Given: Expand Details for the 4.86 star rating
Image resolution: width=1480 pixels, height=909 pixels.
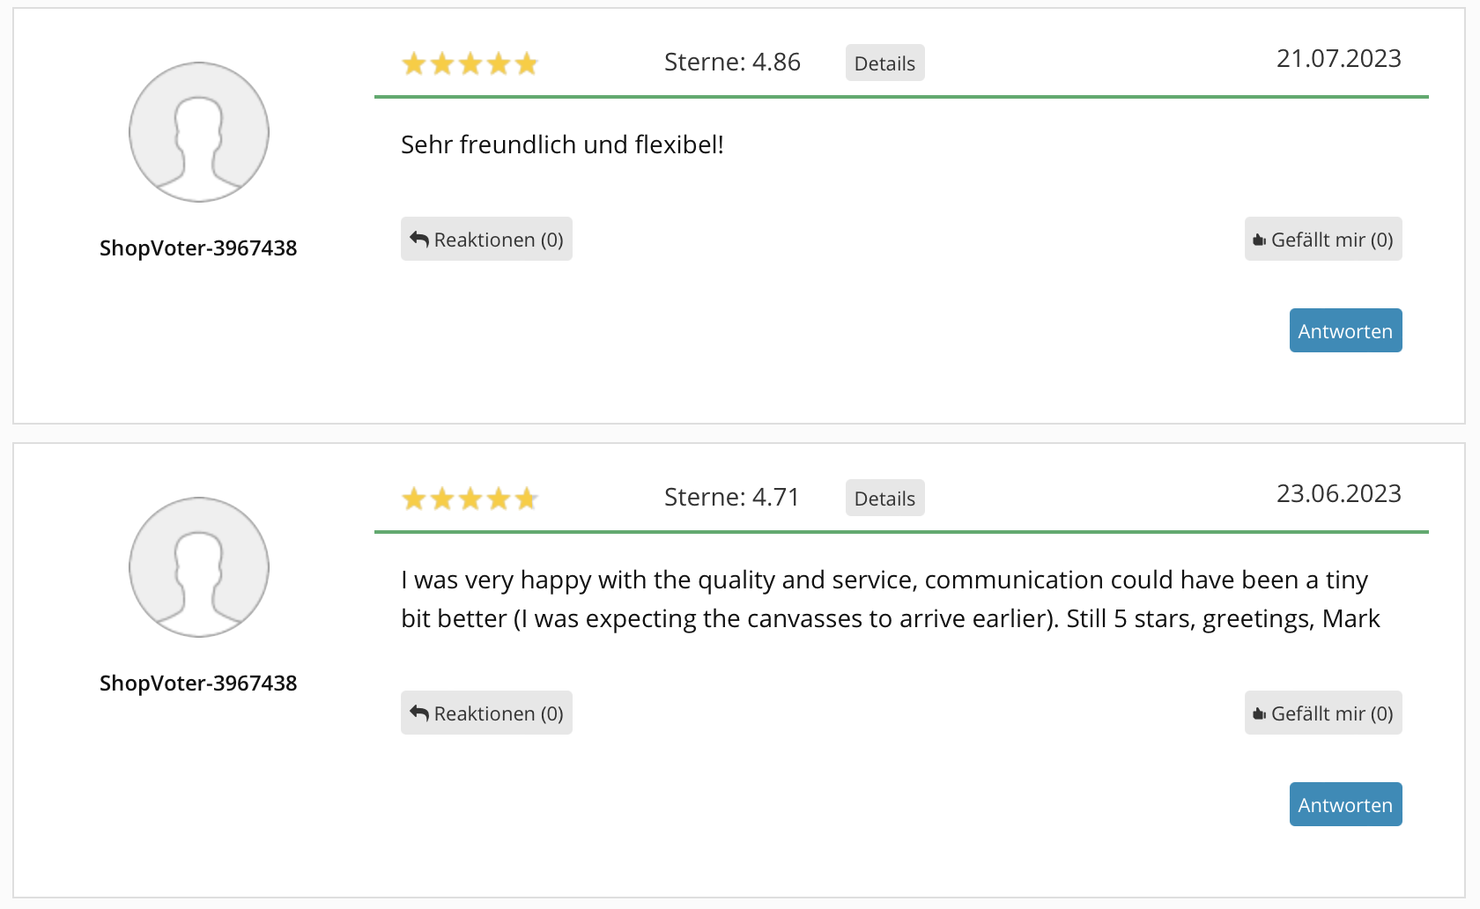Looking at the screenshot, I should point(884,63).
